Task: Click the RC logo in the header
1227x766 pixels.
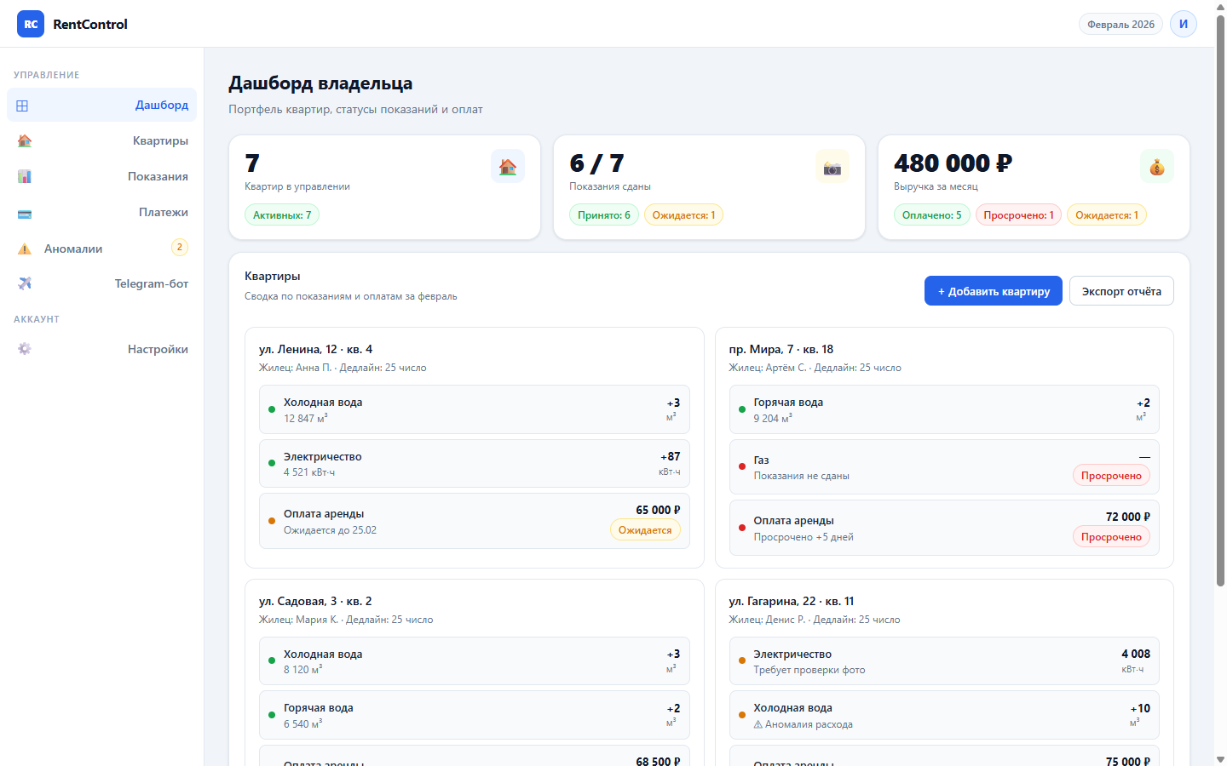Action: 31,24
